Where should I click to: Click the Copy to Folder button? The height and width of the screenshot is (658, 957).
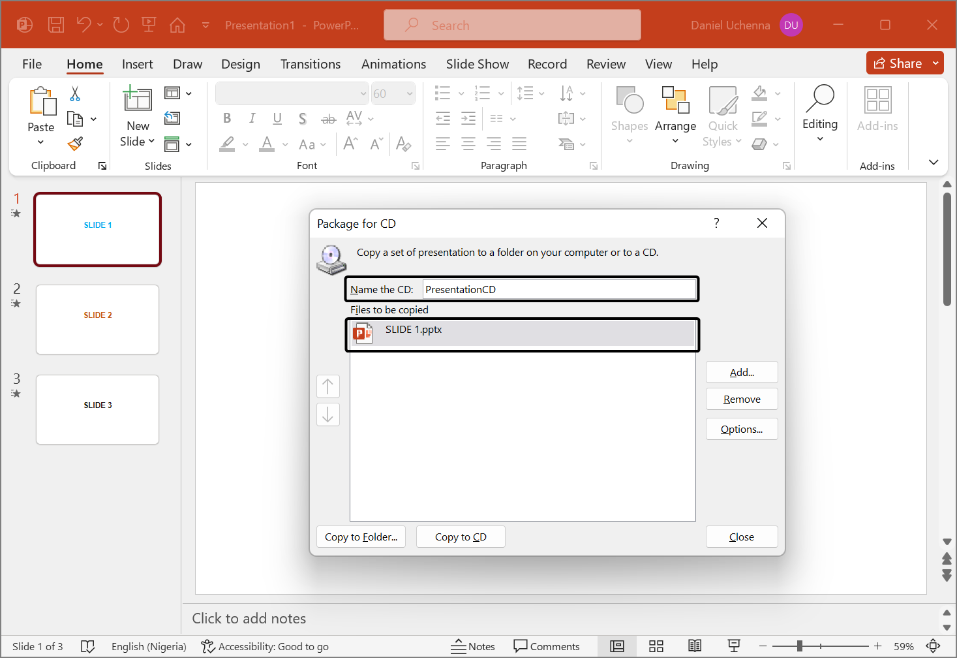coord(361,536)
